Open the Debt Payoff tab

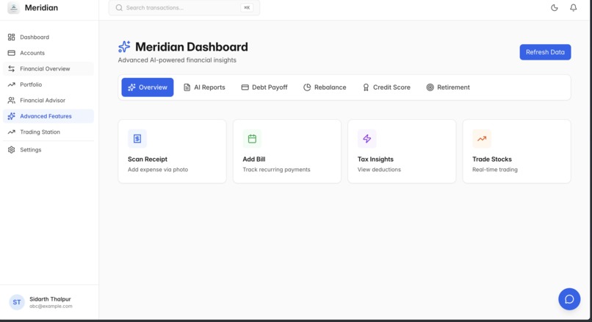pyautogui.click(x=264, y=87)
